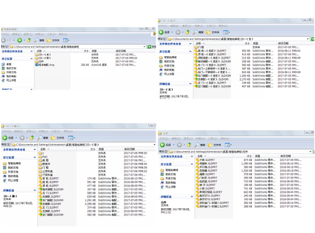This screenshot has width=315, height=233.
Task: Expand the 文件和文件夹任务 panel in the 元件 window
Action: (x=191, y=157)
